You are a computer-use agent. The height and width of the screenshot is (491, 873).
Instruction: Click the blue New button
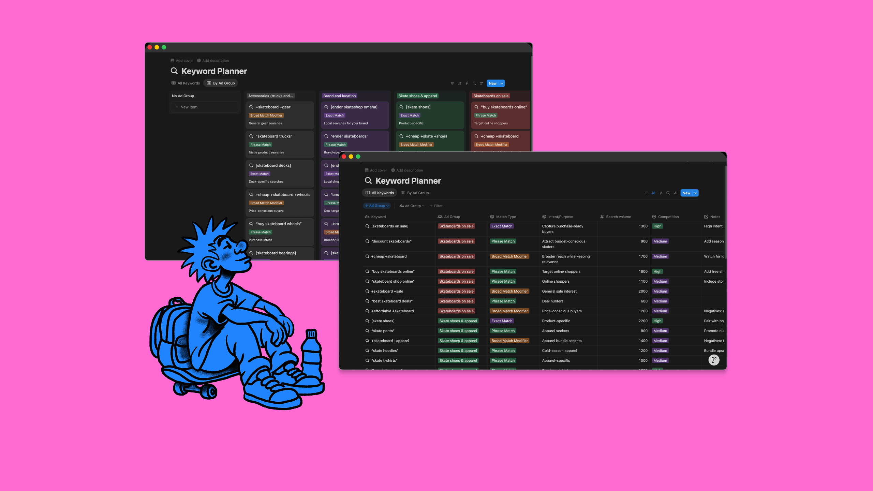point(686,193)
